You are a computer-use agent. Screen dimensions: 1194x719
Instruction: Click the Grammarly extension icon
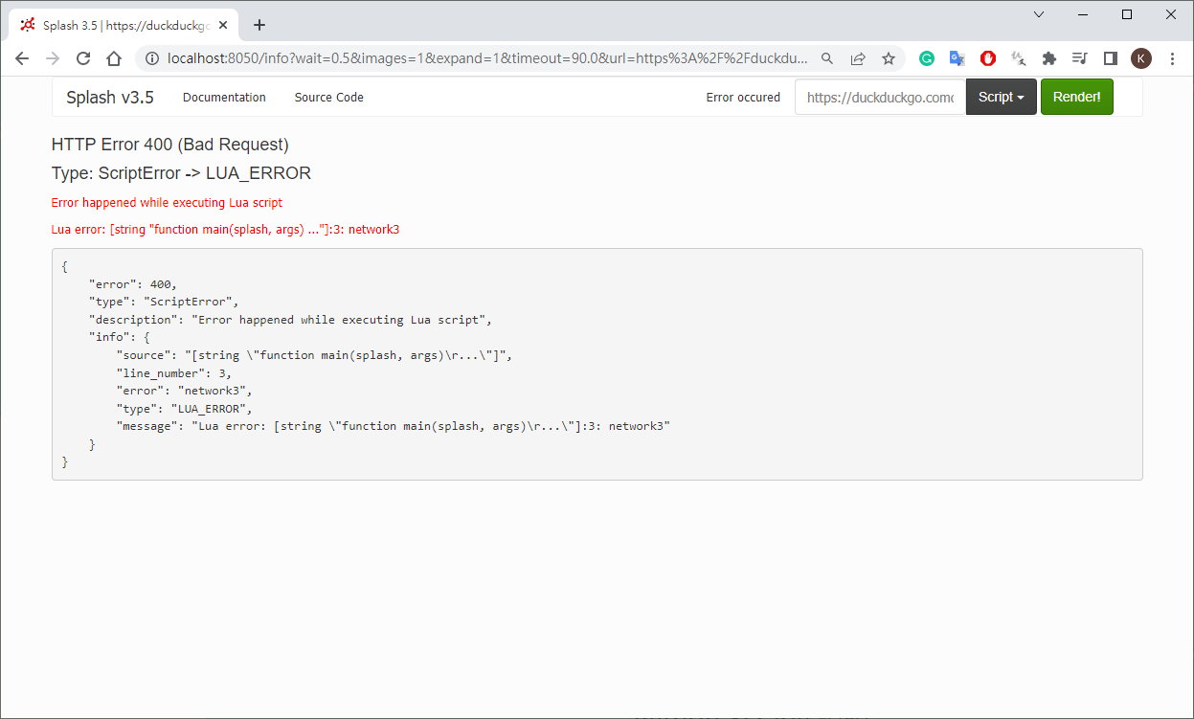click(x=927, y=58)
